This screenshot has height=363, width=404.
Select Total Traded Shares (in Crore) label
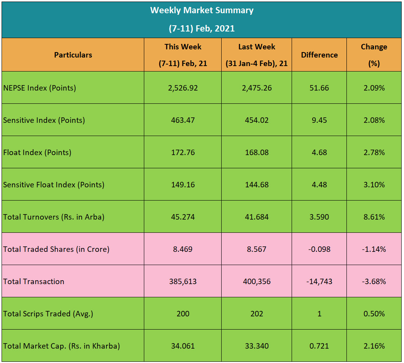coord(56,249)
